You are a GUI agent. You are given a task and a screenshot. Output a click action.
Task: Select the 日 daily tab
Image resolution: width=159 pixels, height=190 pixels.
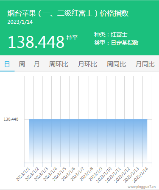point(7,64)
